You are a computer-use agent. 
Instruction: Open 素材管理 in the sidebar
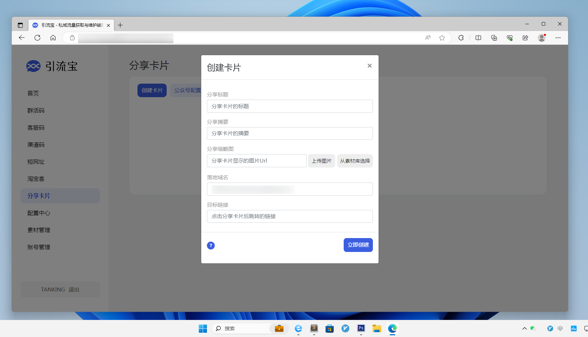38,230
